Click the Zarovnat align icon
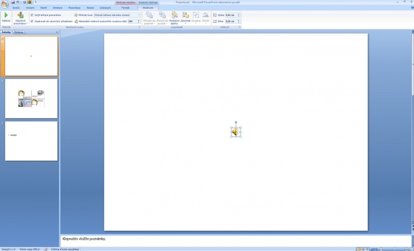Image resolution: width=414 pixels, height=251 pixels. click(x=185, y=17)
